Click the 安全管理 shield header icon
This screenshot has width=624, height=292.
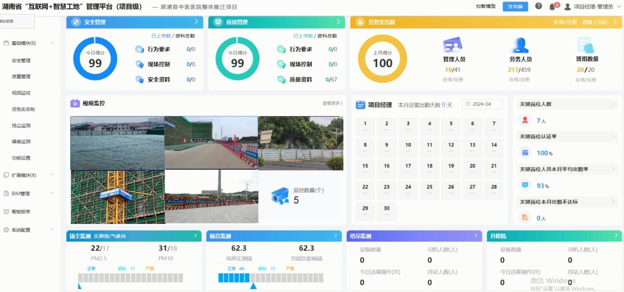tap(76, 22)
